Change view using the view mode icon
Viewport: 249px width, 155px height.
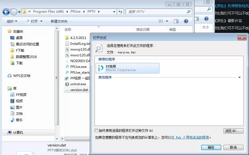pos(161,21)
